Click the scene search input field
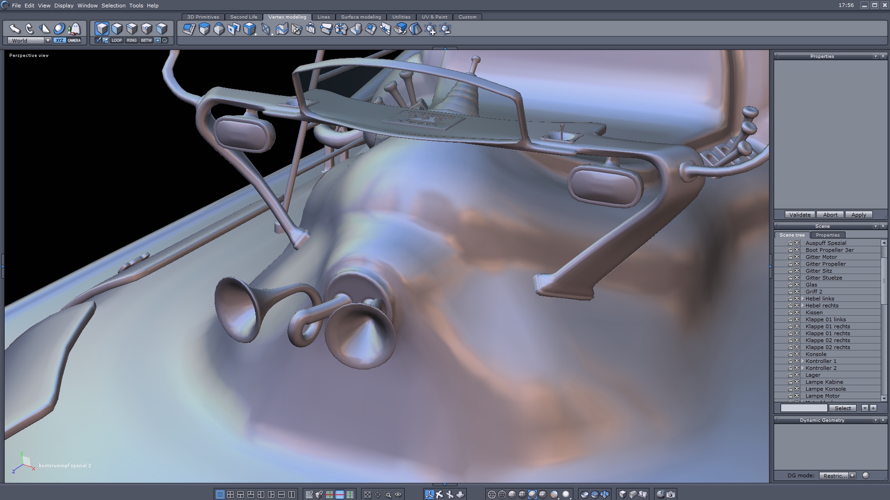 pos(803,408)
